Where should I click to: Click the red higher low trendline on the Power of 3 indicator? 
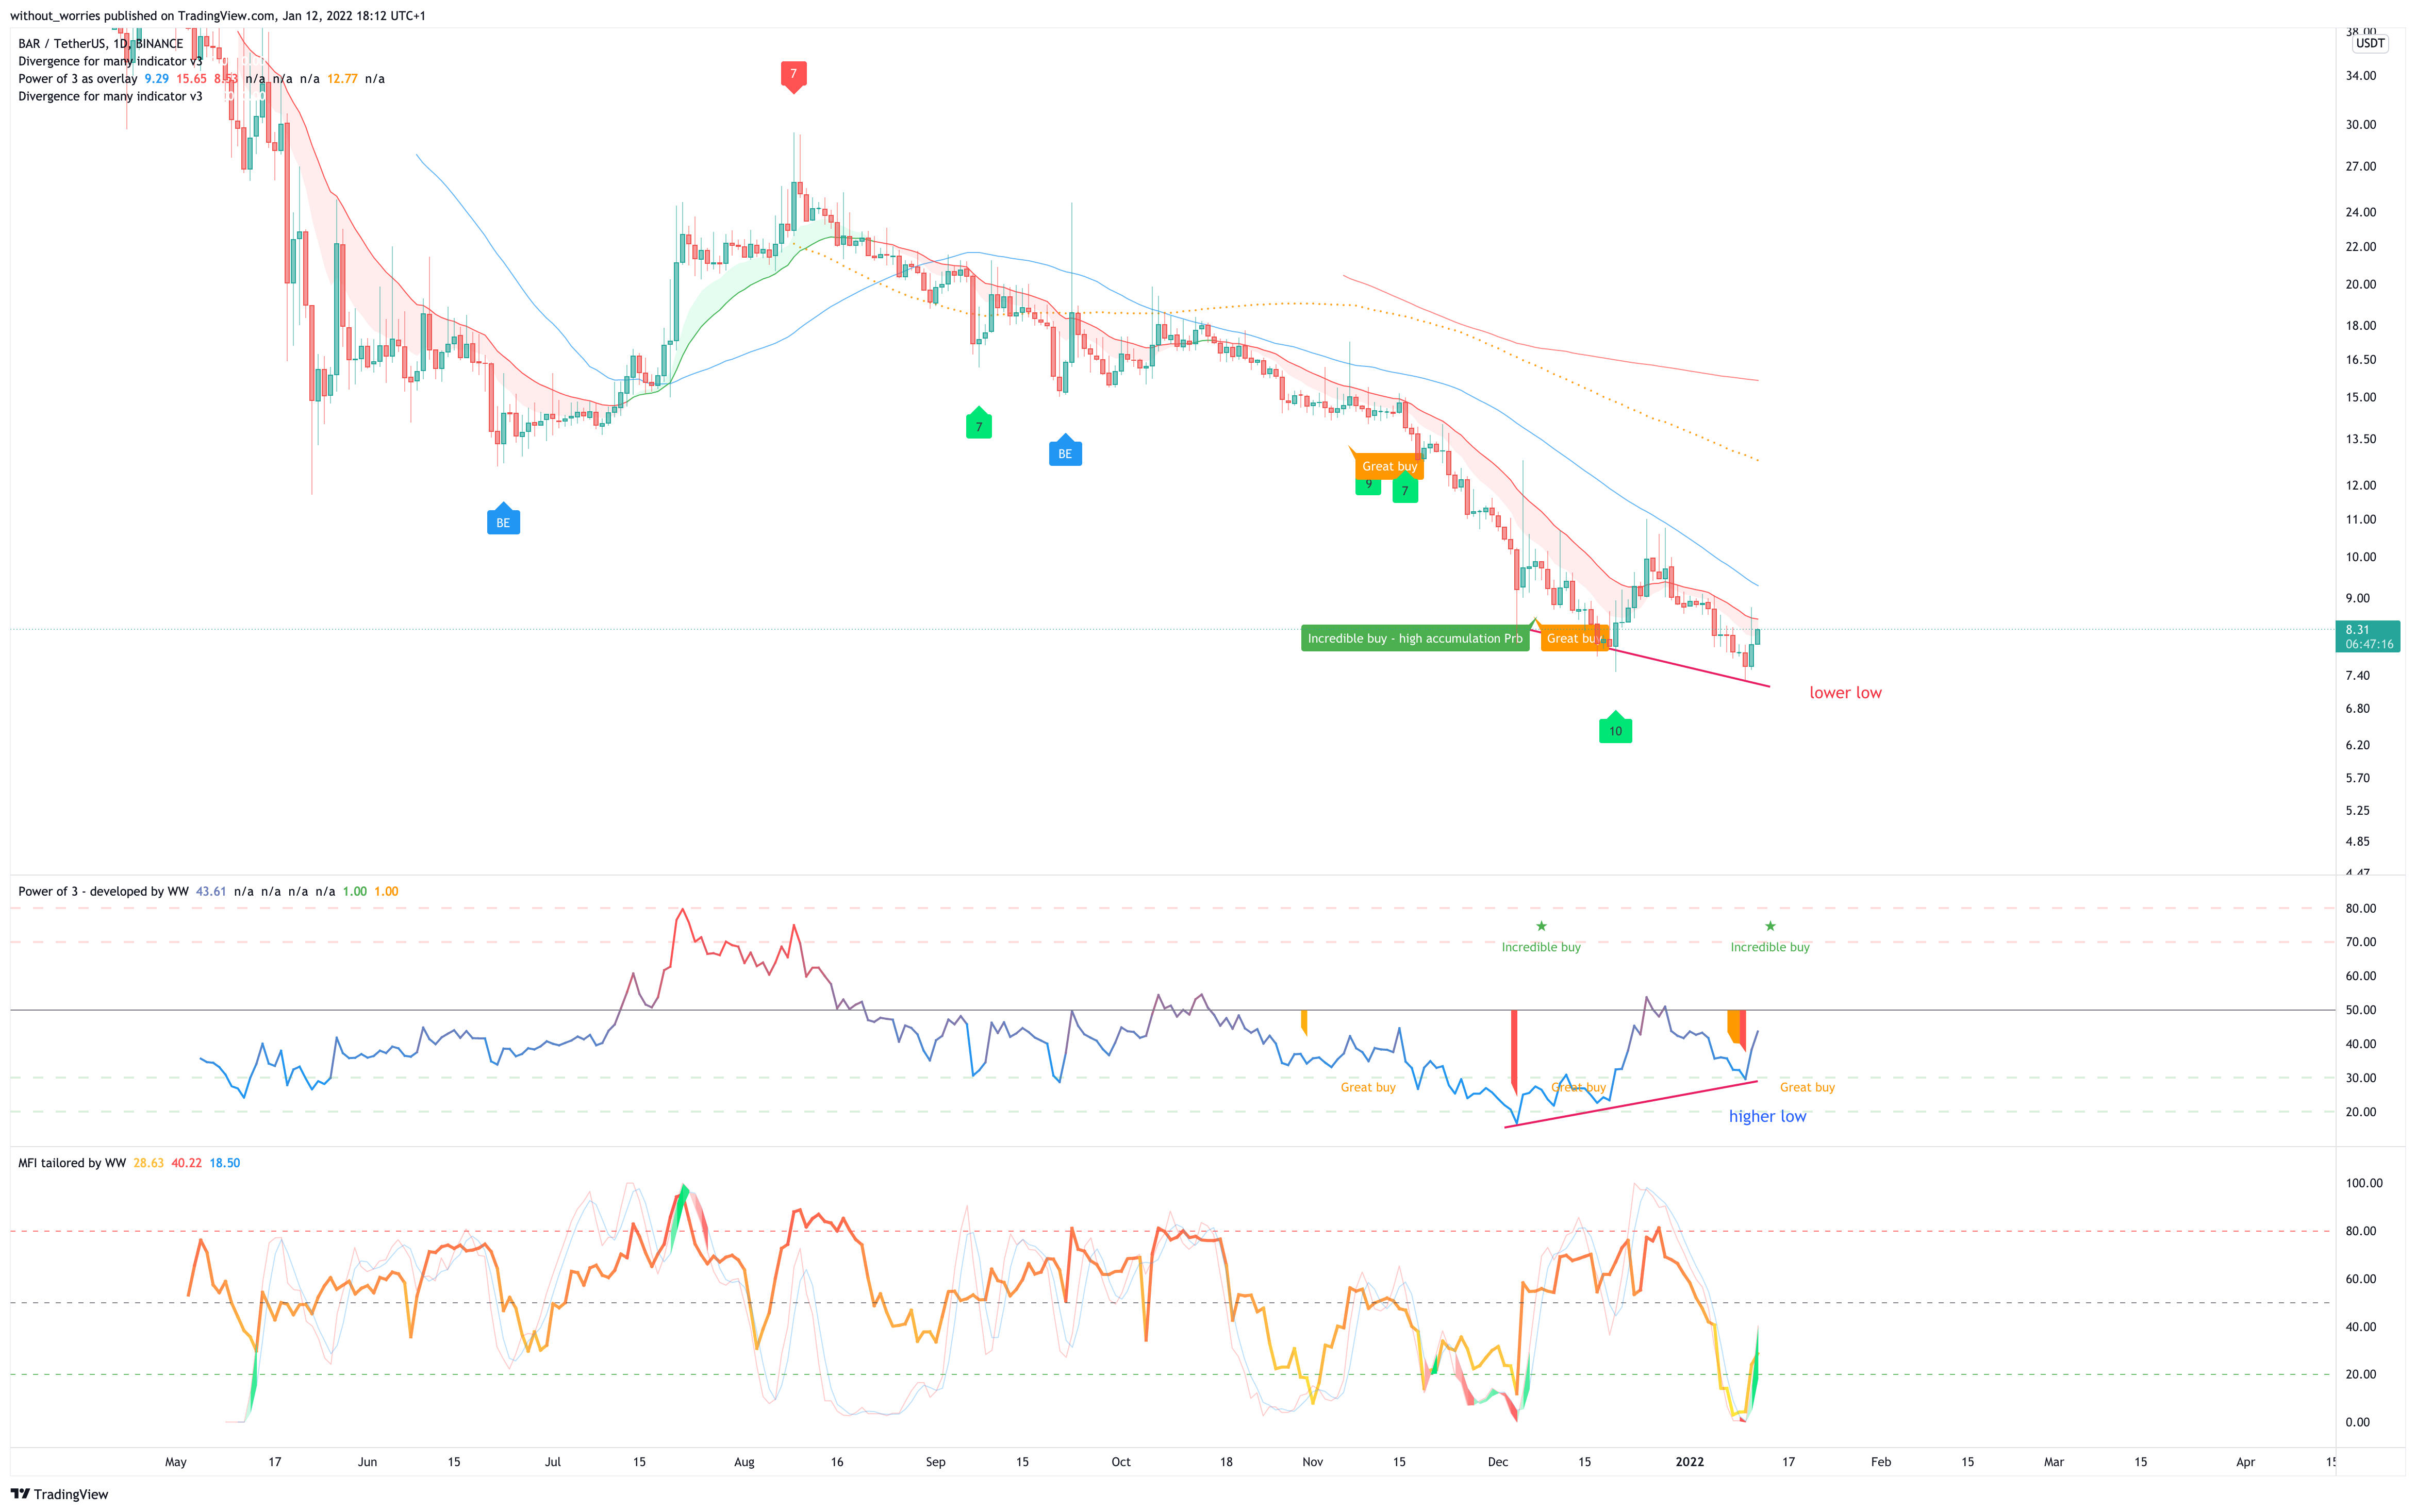point(1631,1104)
